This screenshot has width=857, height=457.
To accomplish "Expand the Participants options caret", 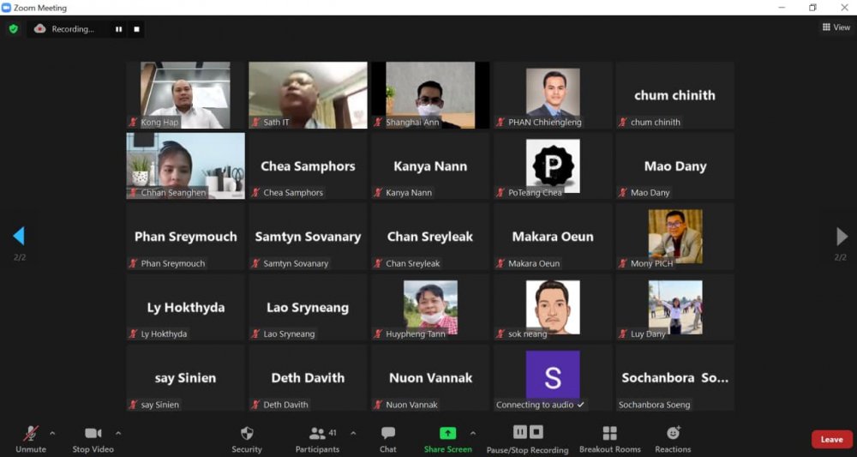I will [353, 433].
